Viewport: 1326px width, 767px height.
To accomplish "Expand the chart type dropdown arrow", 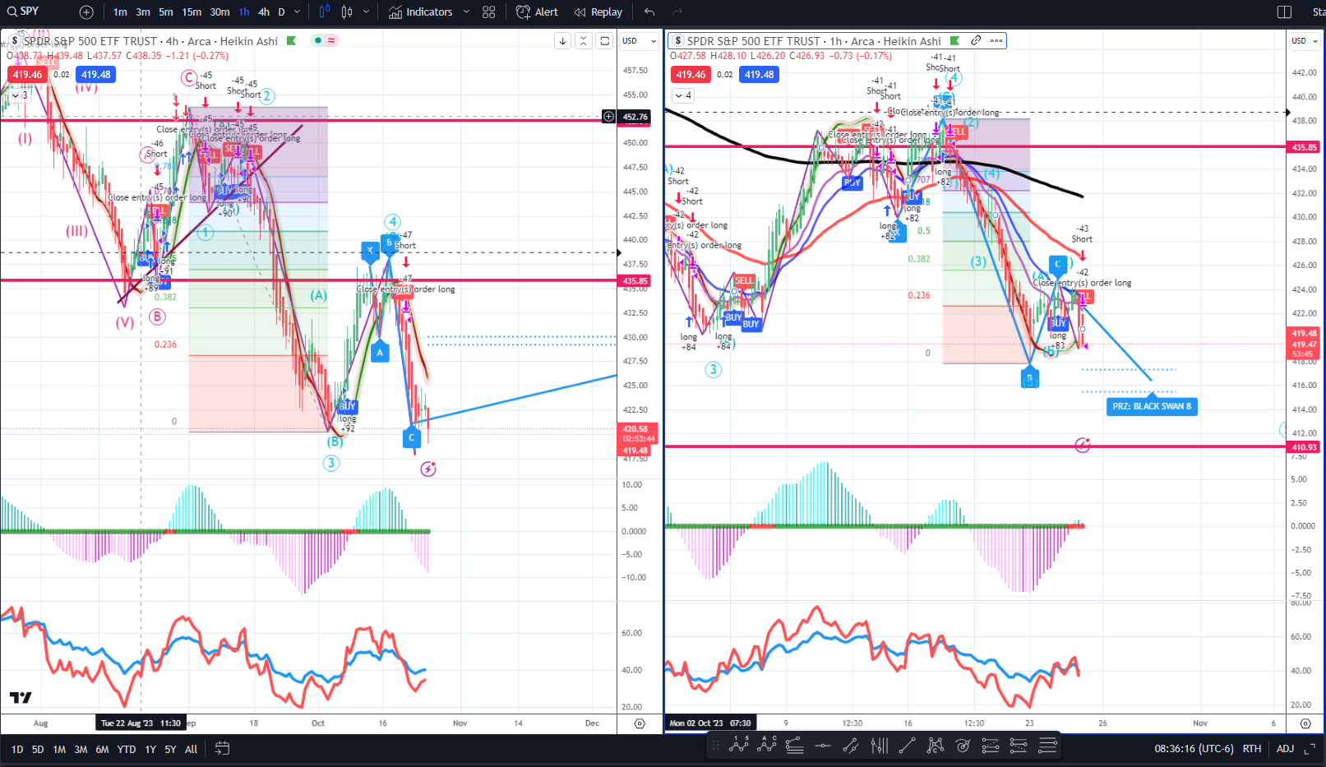I will [x=366, y=12].
